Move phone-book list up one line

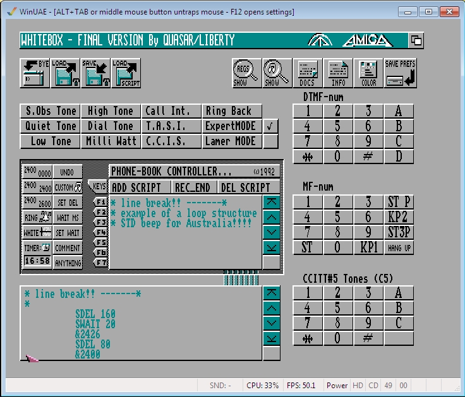(271, 218)
